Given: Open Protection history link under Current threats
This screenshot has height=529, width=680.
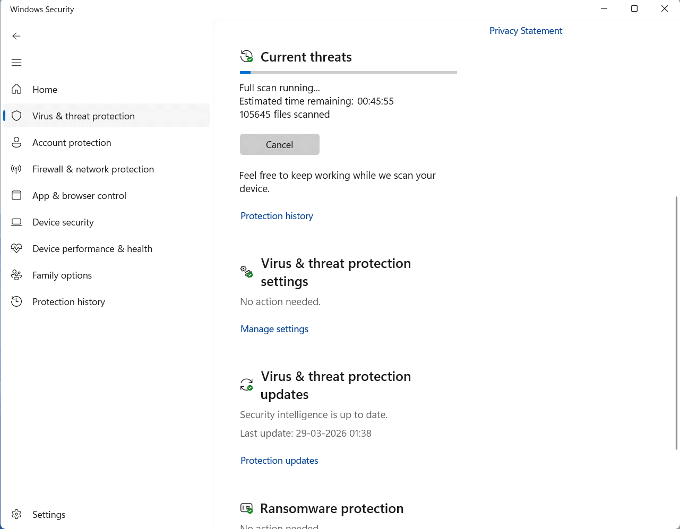Looking at the screenshot, I should [277, 216].
